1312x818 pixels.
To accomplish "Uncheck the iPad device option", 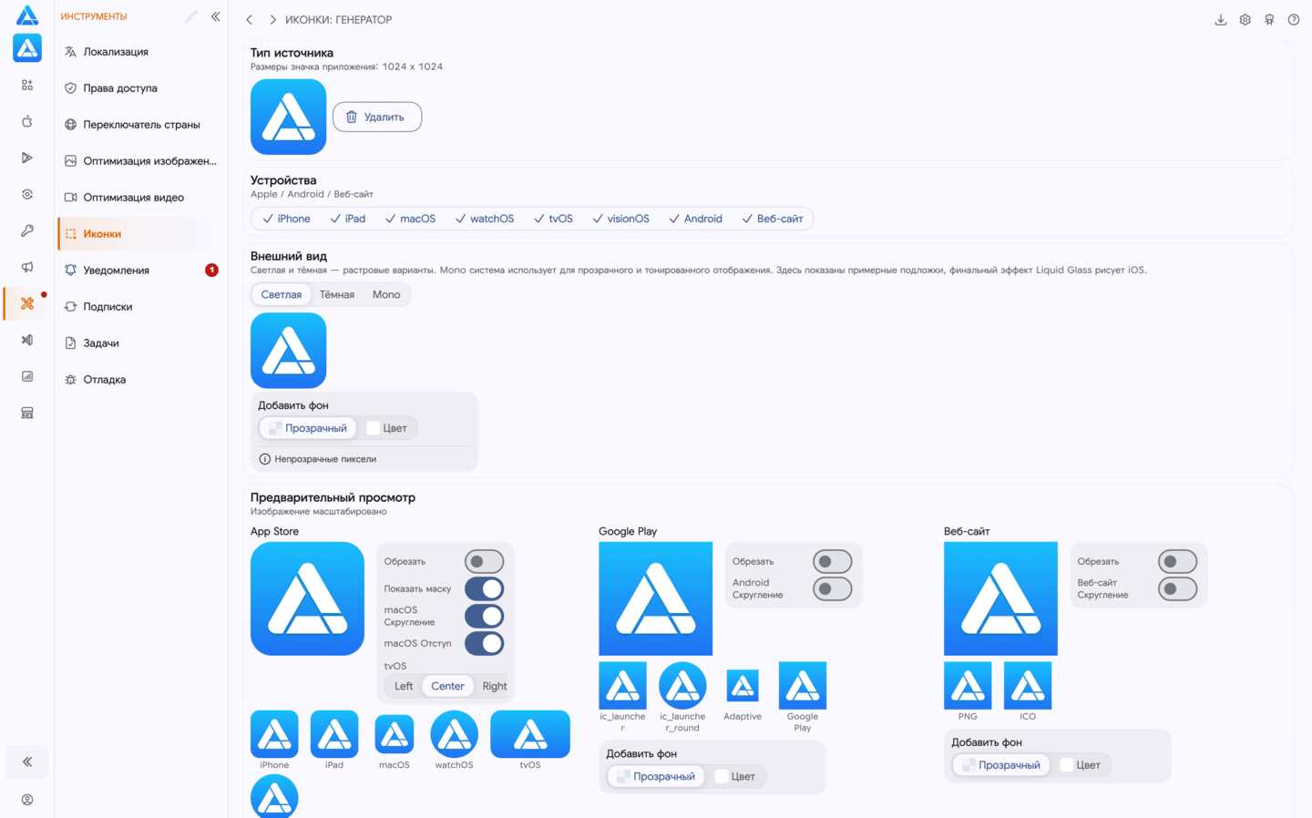I will click(x=348, y=219).
